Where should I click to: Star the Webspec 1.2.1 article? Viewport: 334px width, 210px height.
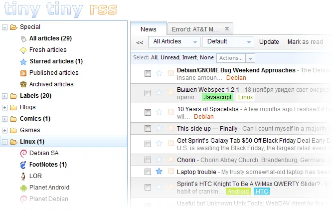coord(159,92)
